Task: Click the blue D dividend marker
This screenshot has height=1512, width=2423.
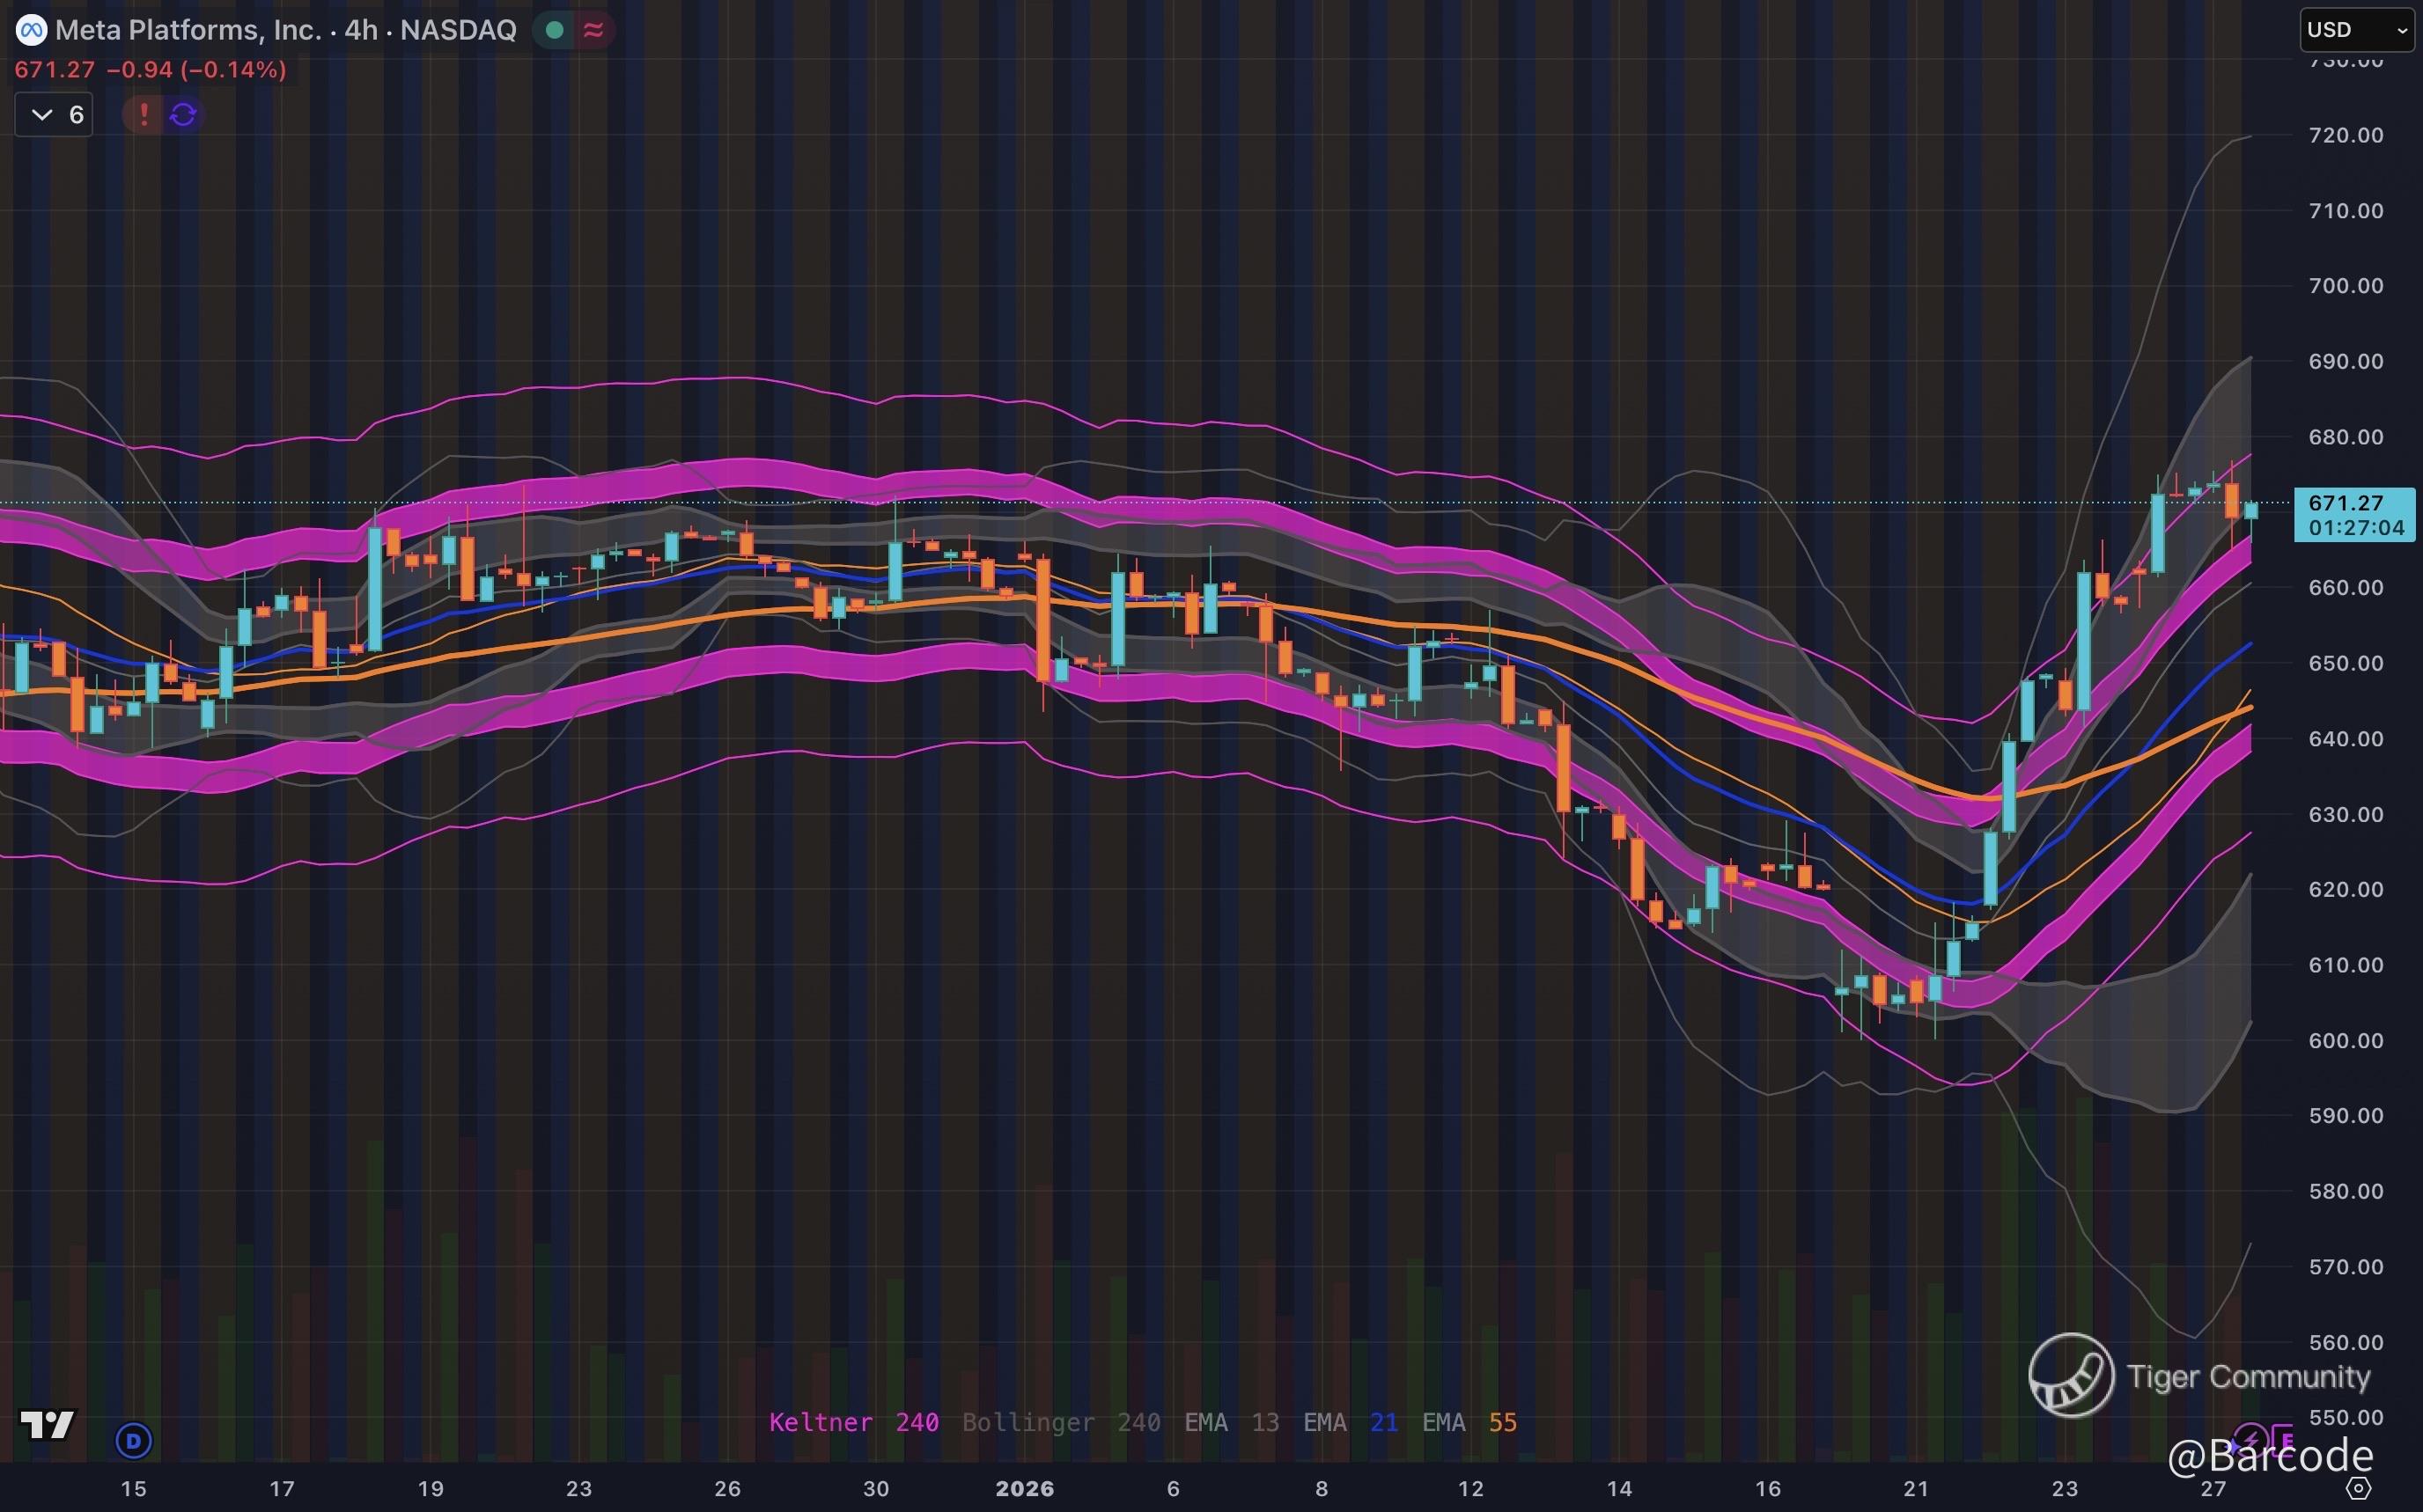Action: [134, 1441]
